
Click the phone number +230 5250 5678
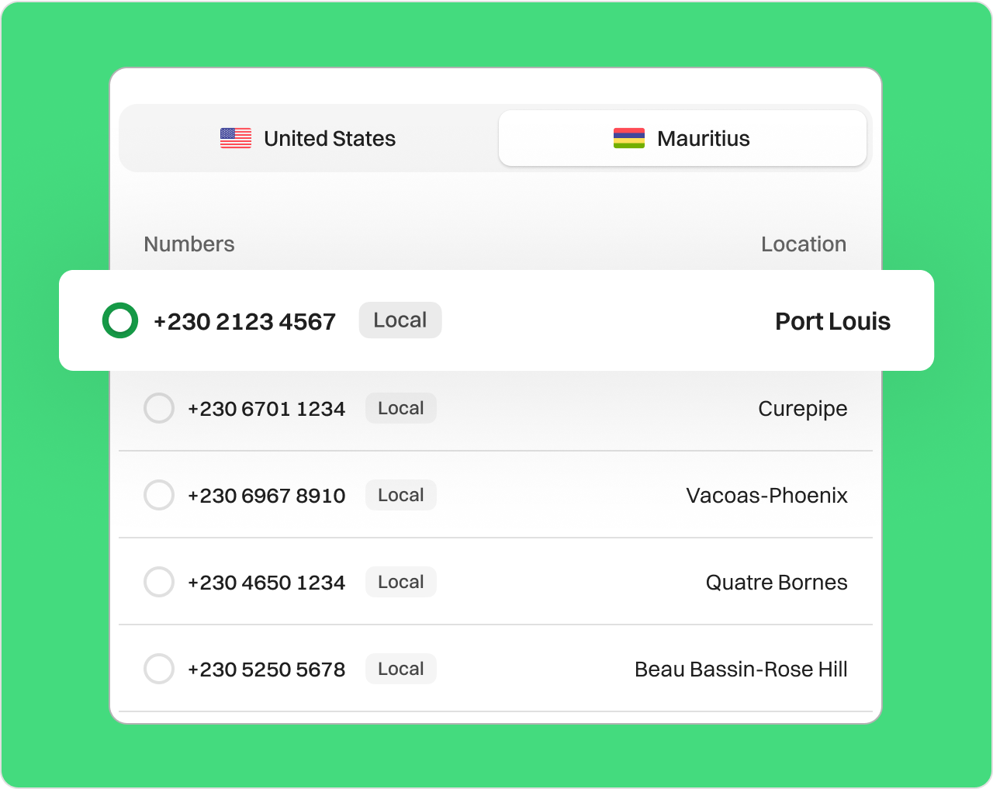pyautogui.click(x=266, y=670)
